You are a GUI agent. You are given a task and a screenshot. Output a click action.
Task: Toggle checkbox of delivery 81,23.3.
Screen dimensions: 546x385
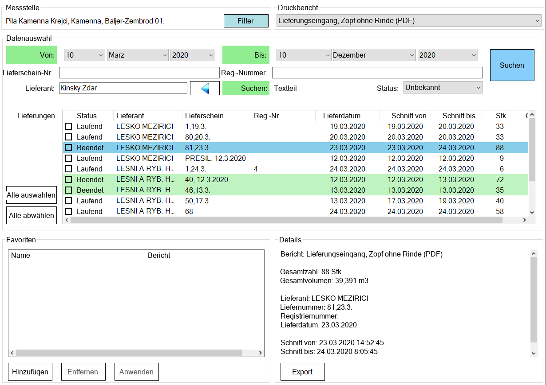coord(68,148)
